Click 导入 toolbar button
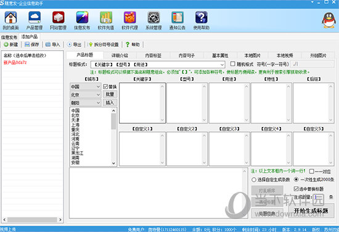339x232 pixels. 52,44
